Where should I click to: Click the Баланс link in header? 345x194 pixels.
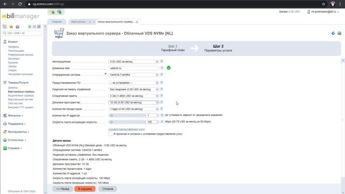pyautogui.click(x=289, y=12)
